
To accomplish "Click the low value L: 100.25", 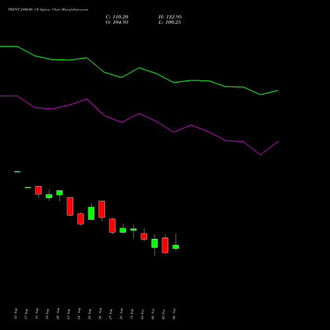I will [170, 22].
